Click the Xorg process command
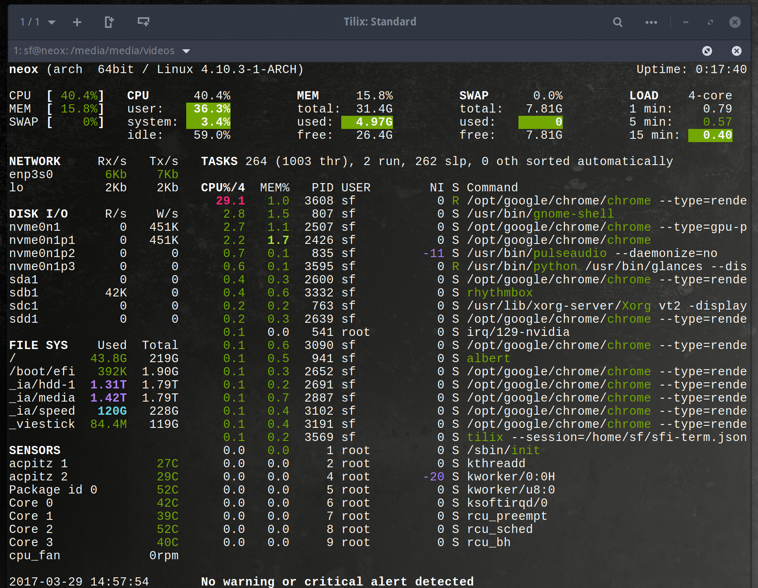The height and width of the screenshot is (588, 758). [607, 306]
